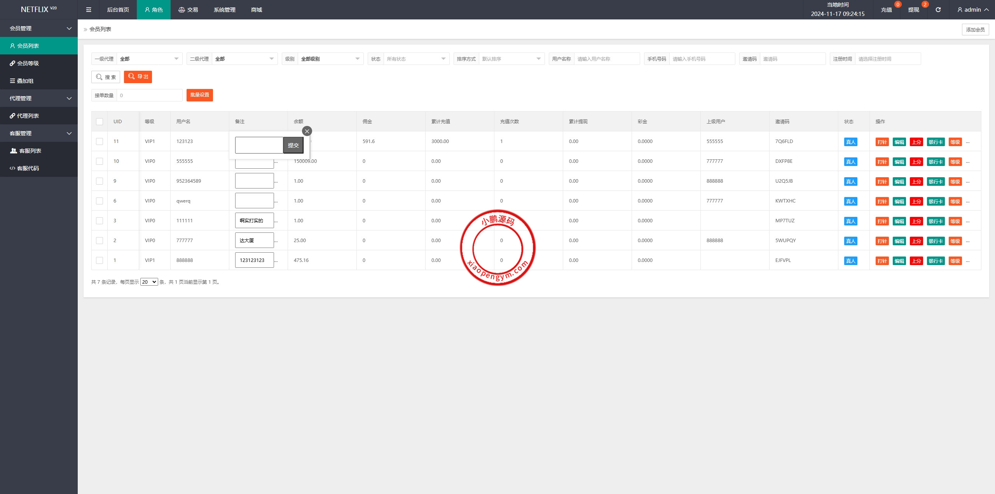The width and height of the screenshot is (995, 494).
Task: Check the row checkbox for user 888888
Action: click(x=99, y=260)
